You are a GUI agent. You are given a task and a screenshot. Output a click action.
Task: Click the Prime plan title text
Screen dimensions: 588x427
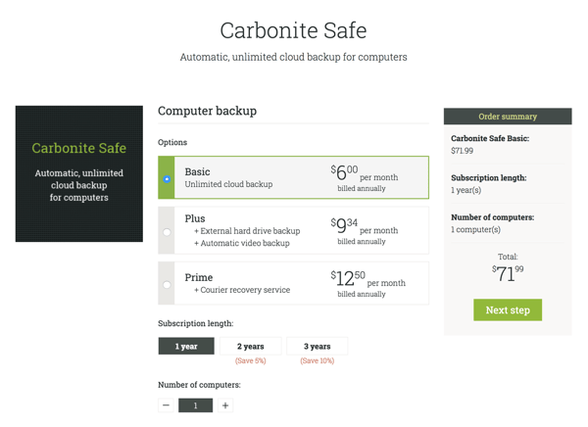199,277
